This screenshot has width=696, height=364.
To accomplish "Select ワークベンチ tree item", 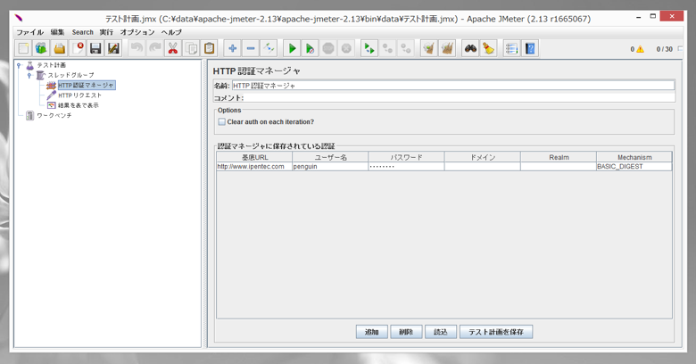I will pyautogui.click(x=54, y=115).
